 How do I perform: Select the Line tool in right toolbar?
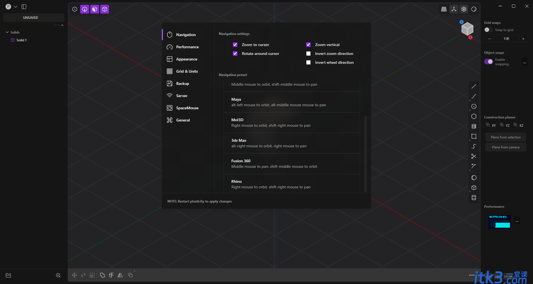pos(474,87)
